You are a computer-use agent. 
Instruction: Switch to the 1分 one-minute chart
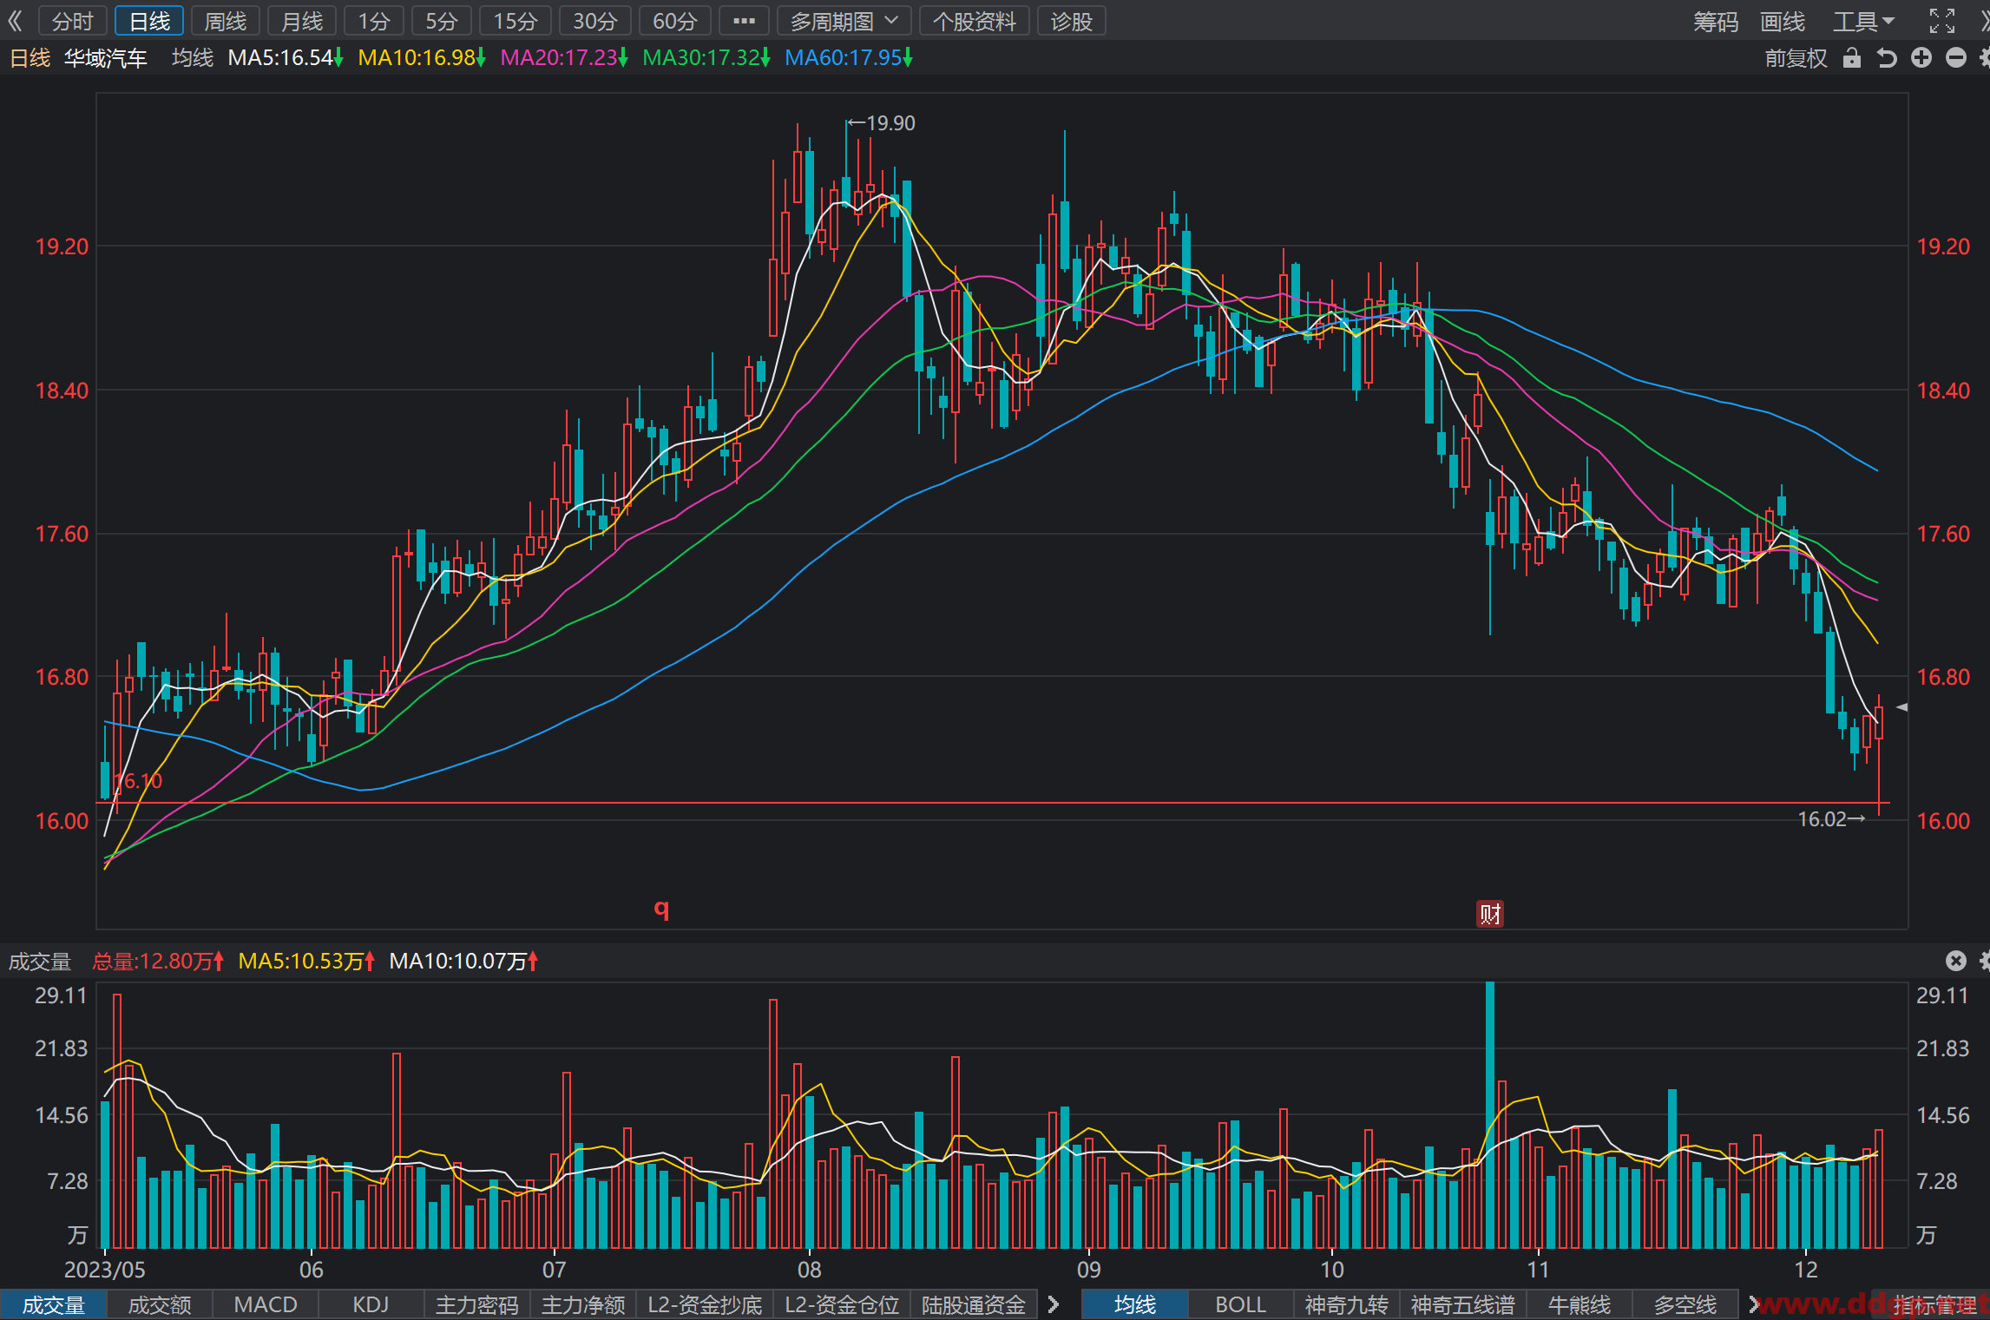click(x=374, y=21)
